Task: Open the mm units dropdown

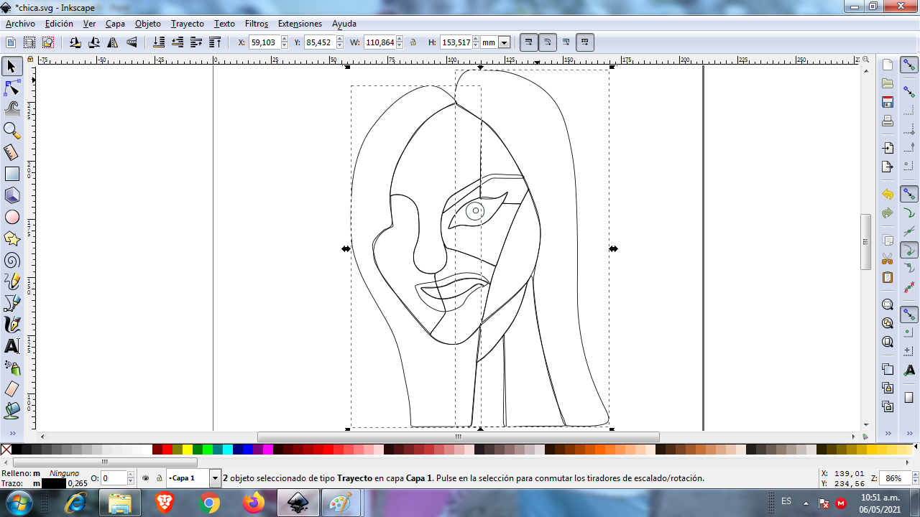Action: coord(504,42)
